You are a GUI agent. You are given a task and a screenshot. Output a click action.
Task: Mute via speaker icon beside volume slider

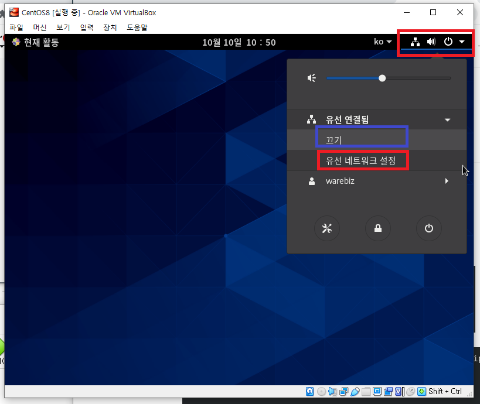click(x=312, y=78)
